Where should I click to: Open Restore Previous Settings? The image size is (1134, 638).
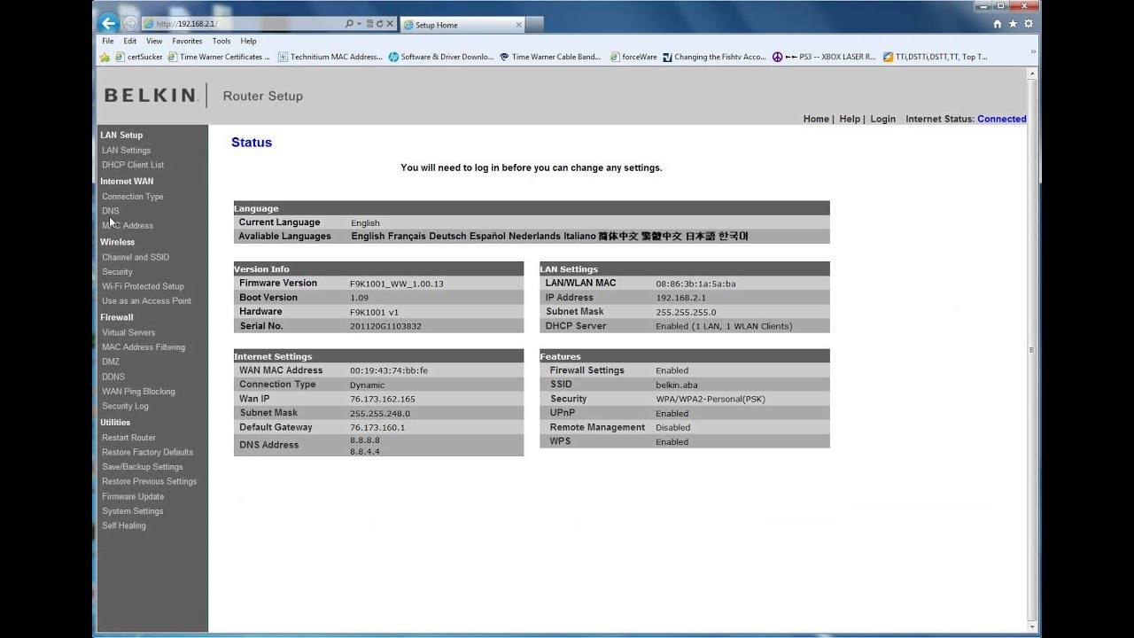point(150,481)
